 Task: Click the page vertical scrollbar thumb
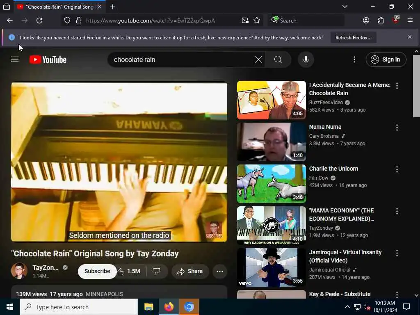pos(416,86)
